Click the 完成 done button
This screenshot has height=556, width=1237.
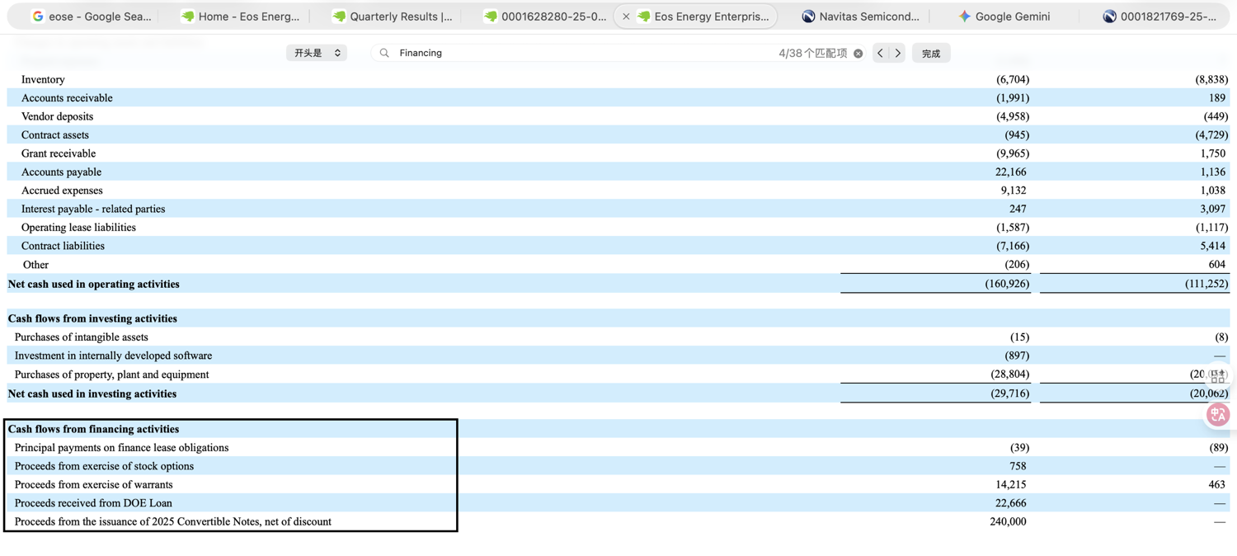point(931,54)
